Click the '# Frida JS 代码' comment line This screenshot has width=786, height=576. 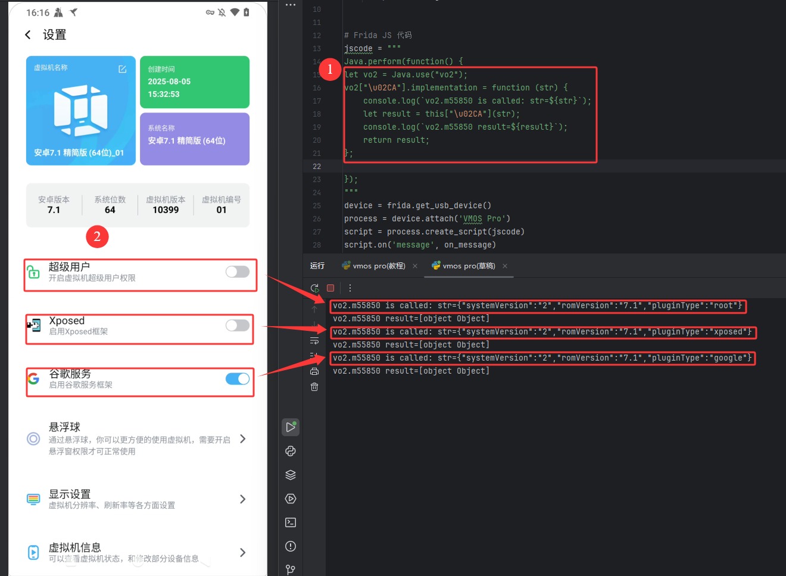point(378,35)
